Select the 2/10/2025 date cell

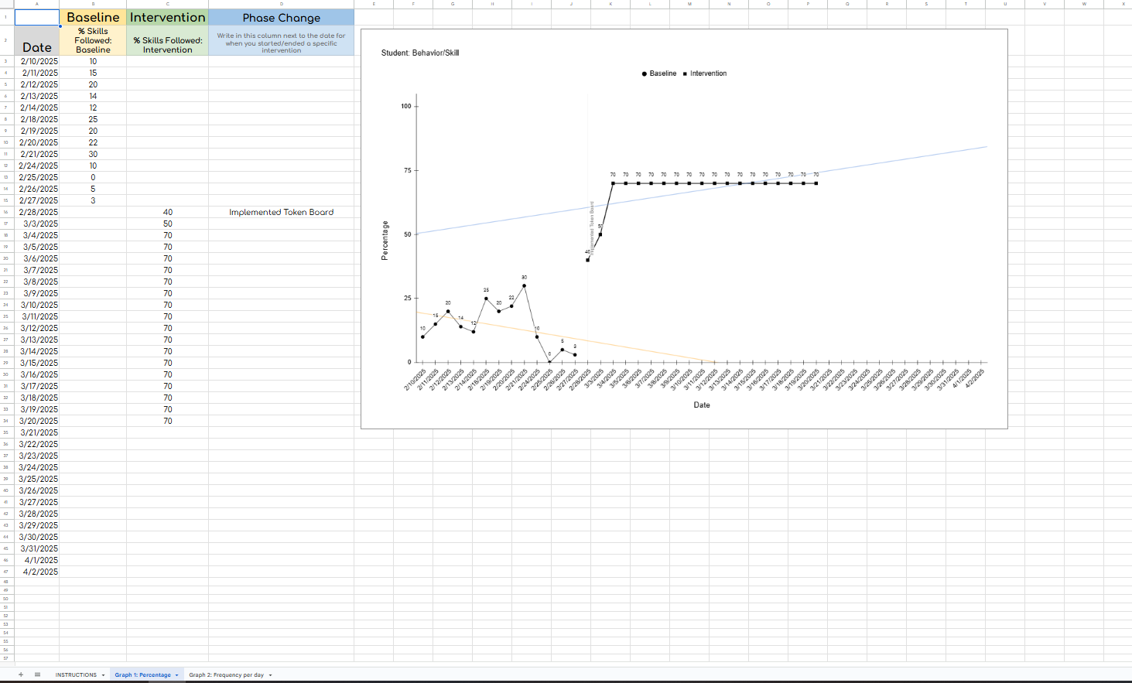click(37, 61)
